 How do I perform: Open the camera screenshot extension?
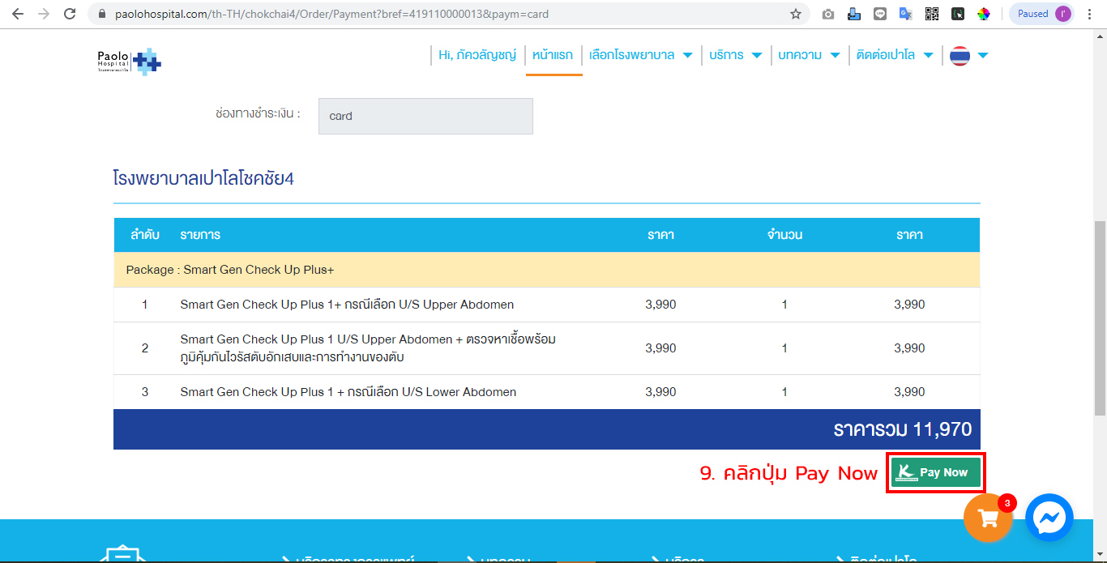[827, 14]
